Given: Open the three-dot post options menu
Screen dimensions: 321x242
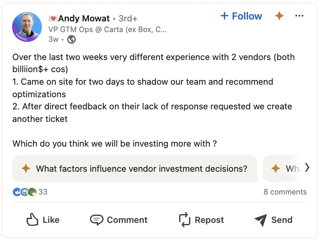Looking at the screenshot, I should (x=299, y=16).
